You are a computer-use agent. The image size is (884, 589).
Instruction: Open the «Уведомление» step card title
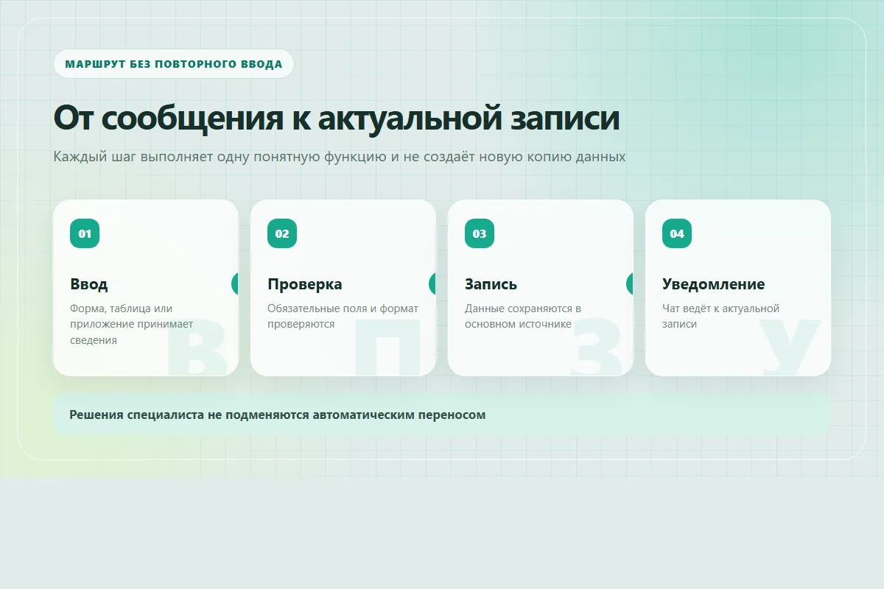tap(713, 284)
